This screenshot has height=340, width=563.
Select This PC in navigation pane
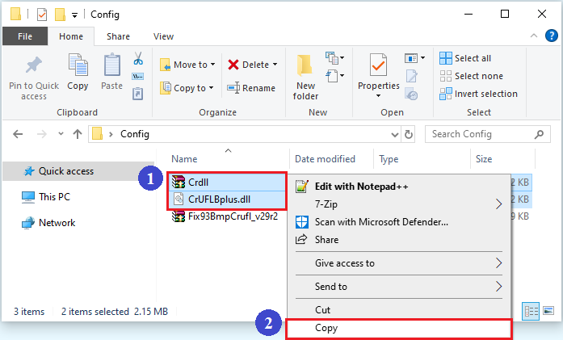coord(56,197)
